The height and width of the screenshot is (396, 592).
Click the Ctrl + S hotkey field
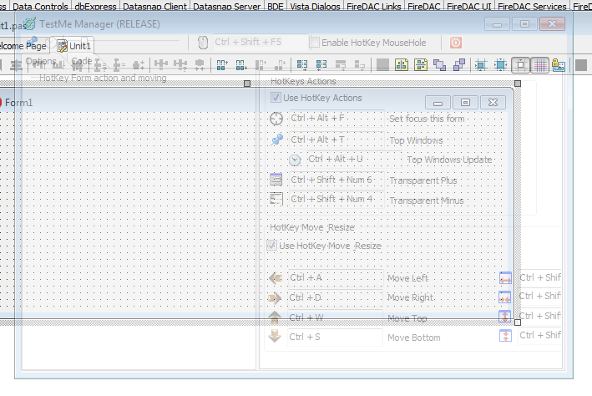click(334, 338)
